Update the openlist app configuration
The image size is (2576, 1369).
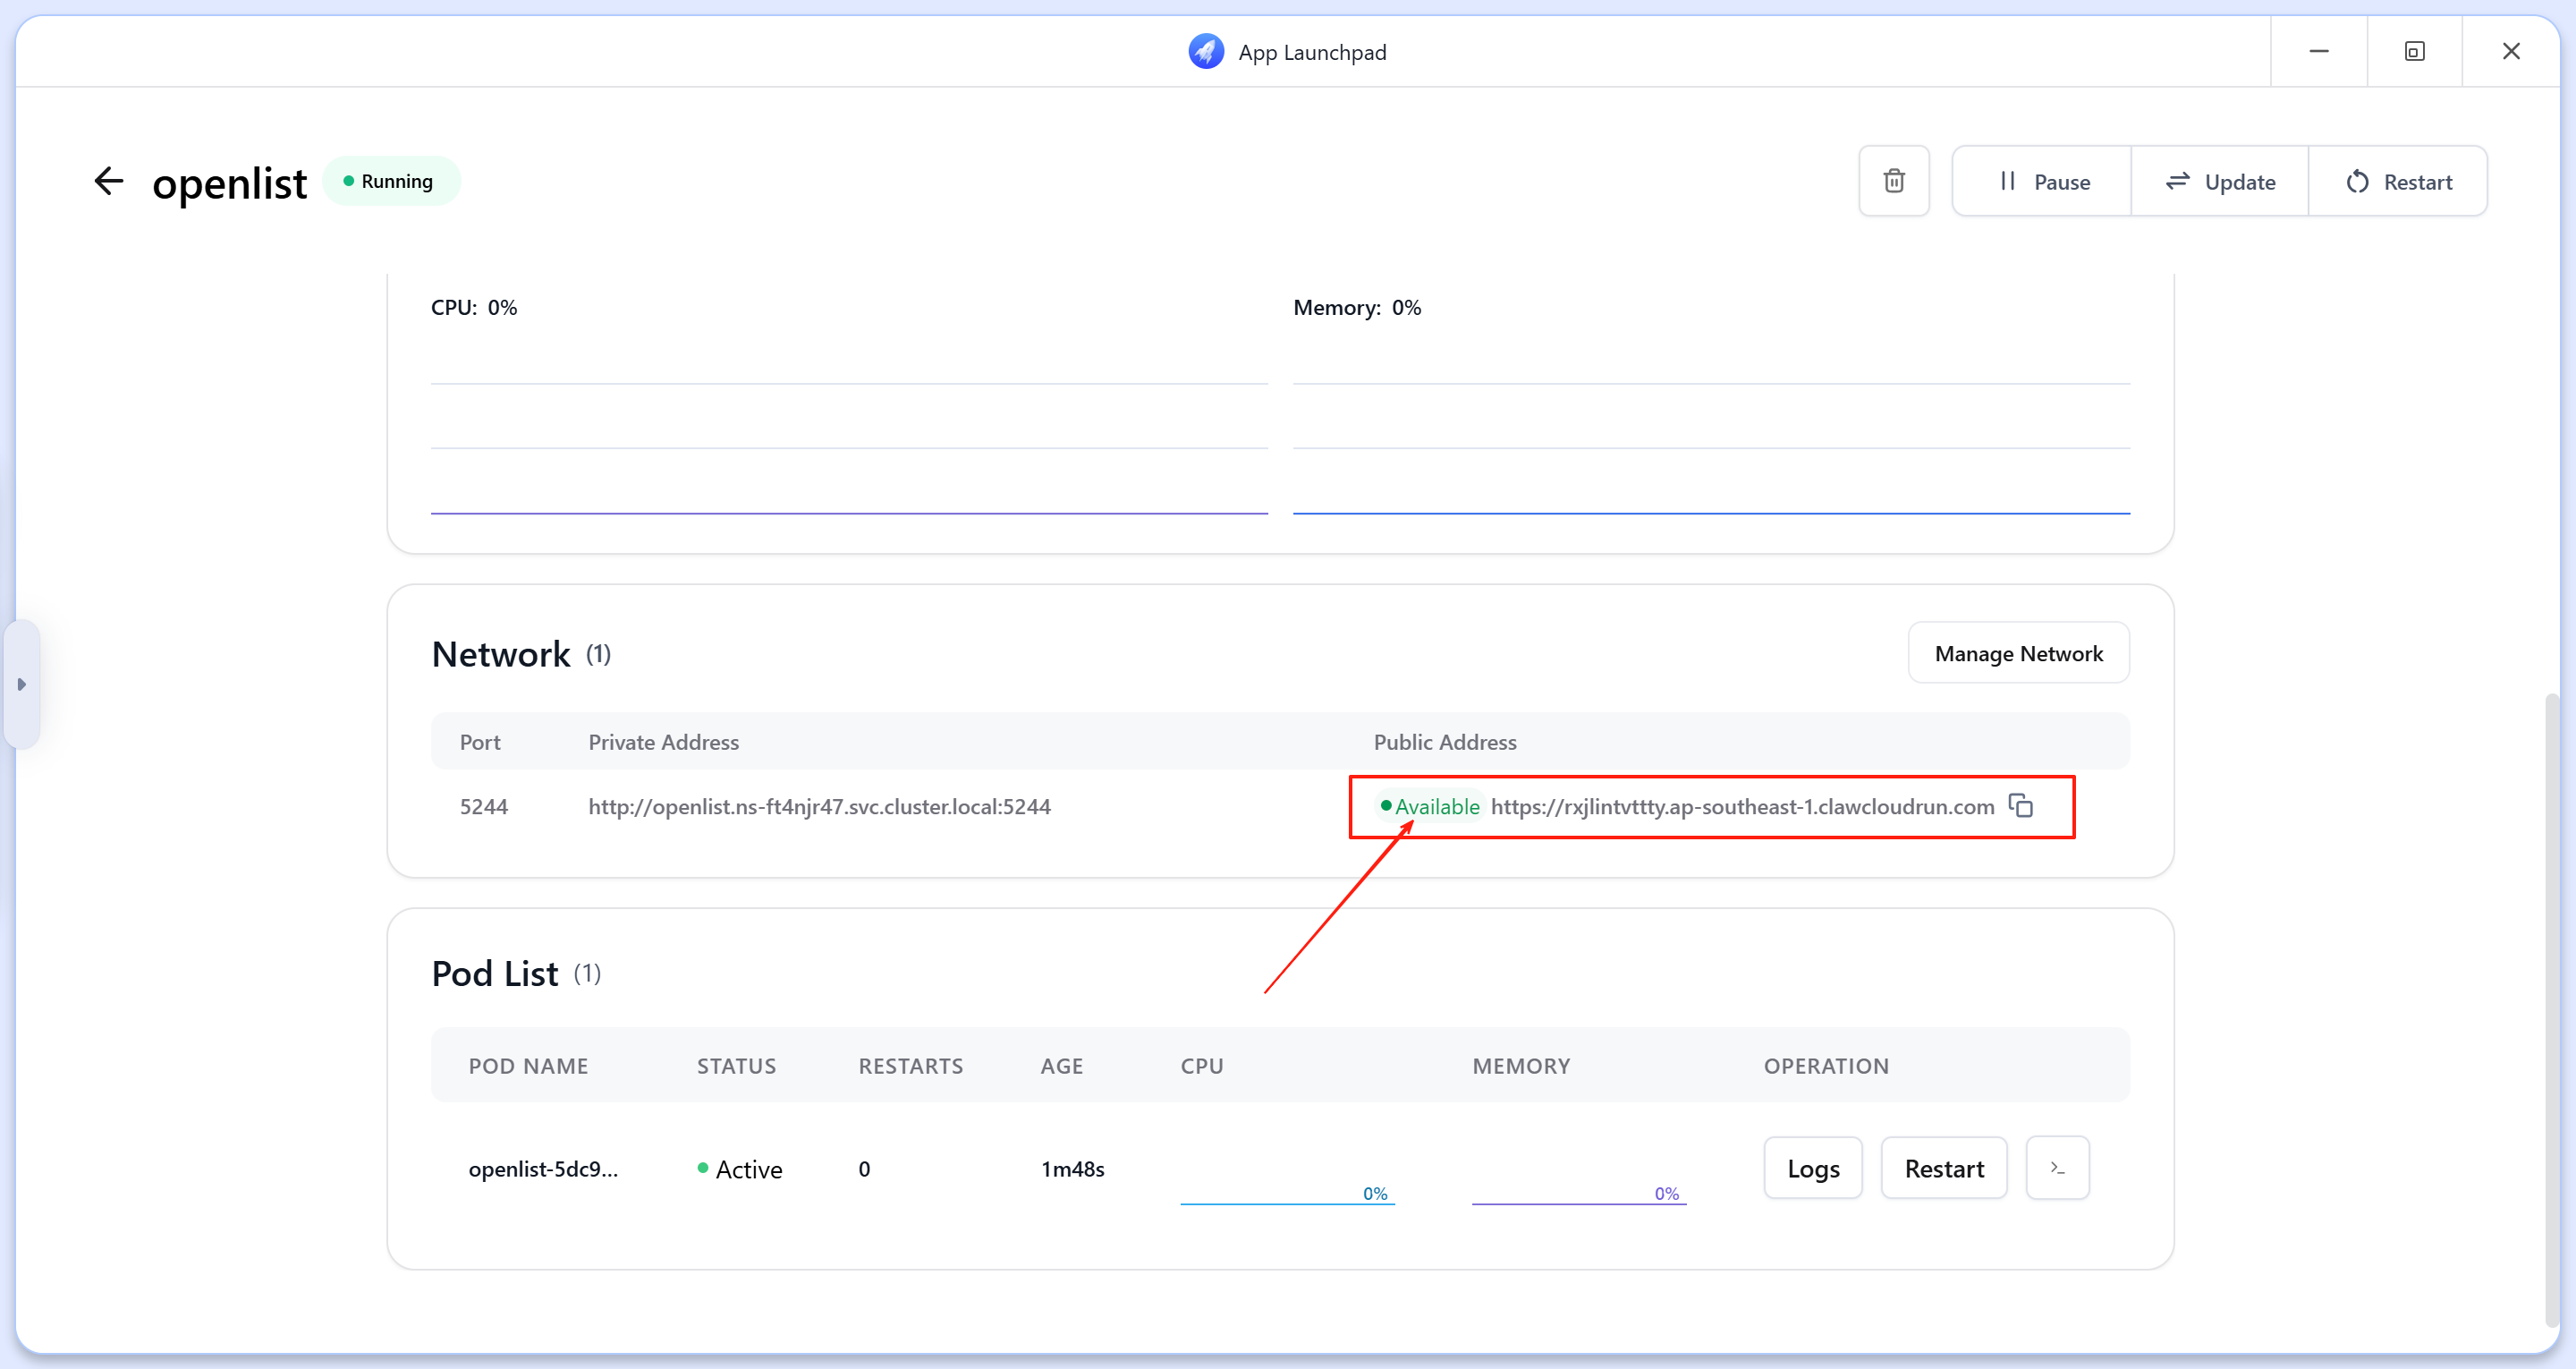(2218, 181)
